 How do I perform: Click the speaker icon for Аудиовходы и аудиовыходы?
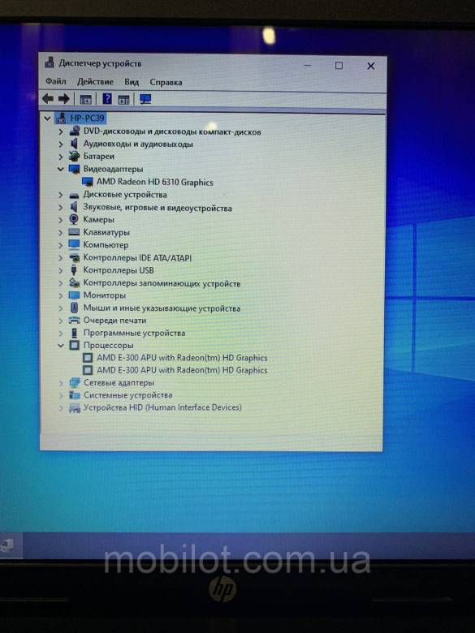pyautogui.click(x=74, y=144)
